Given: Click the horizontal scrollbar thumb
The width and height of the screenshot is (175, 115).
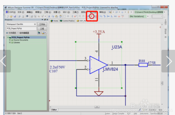Looking at the screenshot, I should [x=97, y=107].
